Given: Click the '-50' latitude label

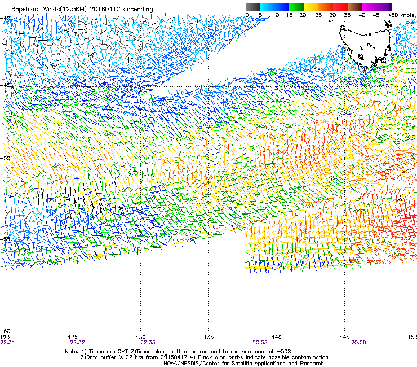Looking at the screenshot, I should (6, 158).
